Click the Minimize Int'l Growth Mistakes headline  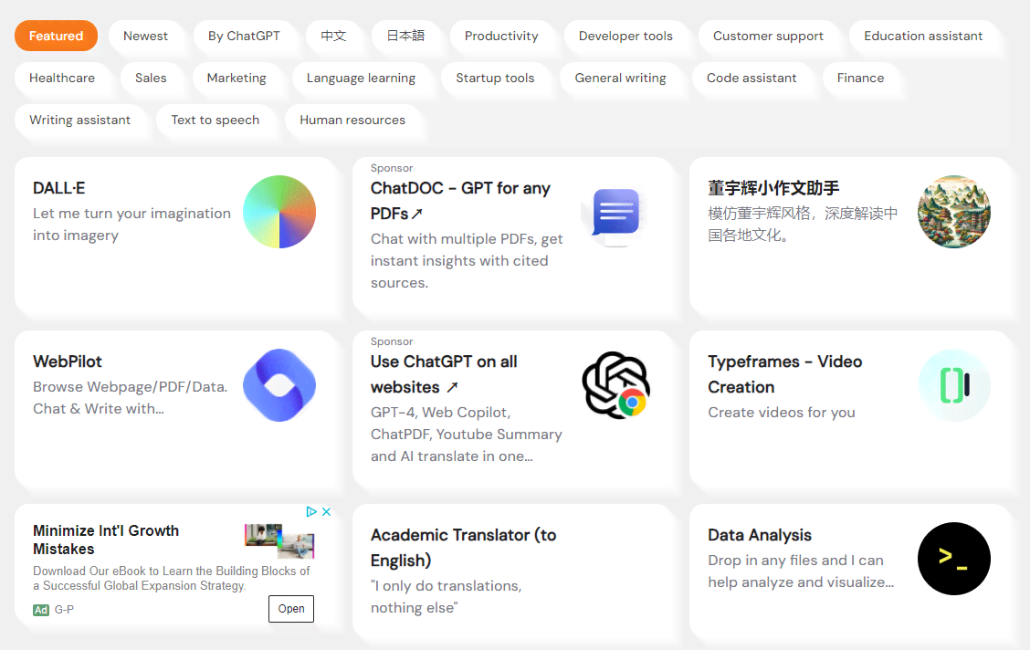point(106,540)
